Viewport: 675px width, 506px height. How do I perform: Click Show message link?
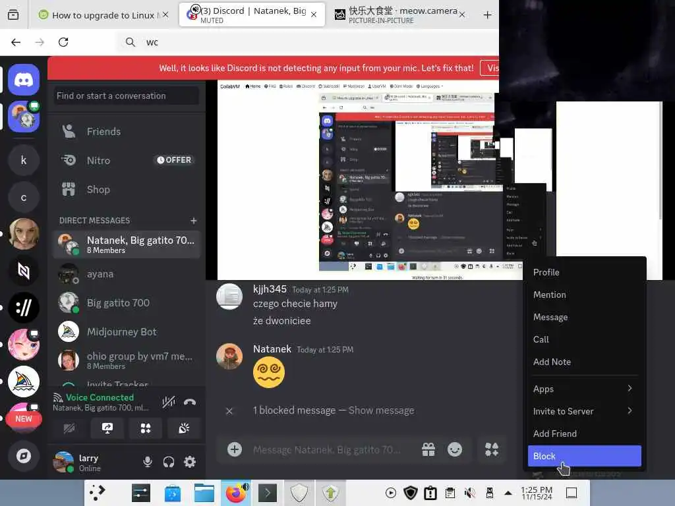pos(381,410)
